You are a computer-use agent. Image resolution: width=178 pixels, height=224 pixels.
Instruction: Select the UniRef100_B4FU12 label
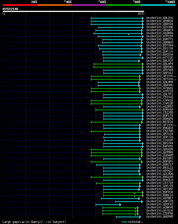(160, 73)
